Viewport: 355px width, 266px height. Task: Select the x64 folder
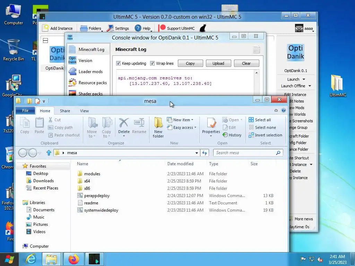[x=87, y=181]
